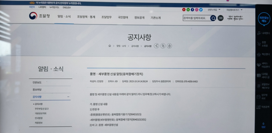Open the Twitter social icon

pyautogui.click(x=201, y=10)
